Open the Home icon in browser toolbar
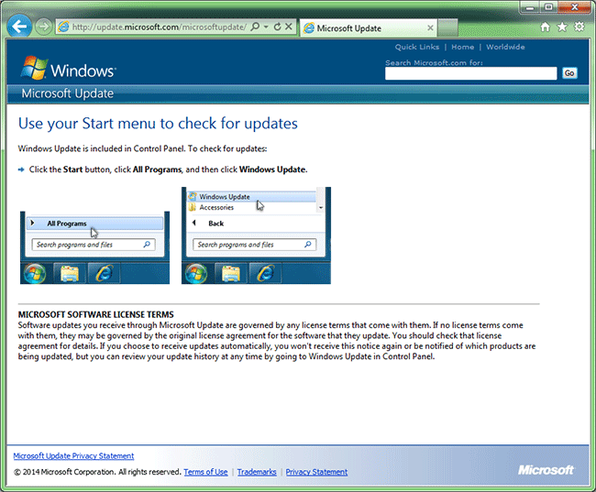Screen dimensions: 596x492 pyautogui.click(x=546, y=27)
